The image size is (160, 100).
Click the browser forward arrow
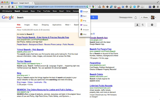(5, 7)
